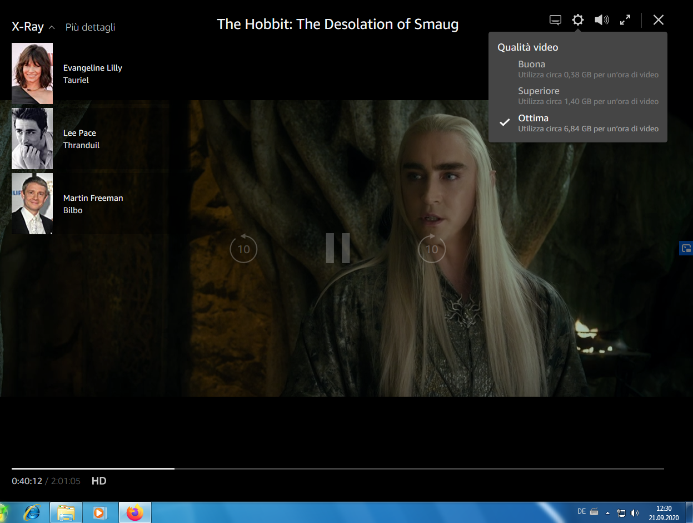
Task: Open the network tray icon
Action: point(621,512)
